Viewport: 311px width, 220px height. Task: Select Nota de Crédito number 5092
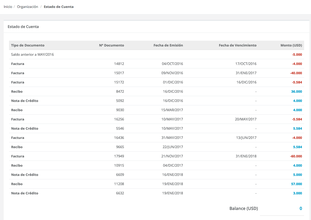(120, 101)
